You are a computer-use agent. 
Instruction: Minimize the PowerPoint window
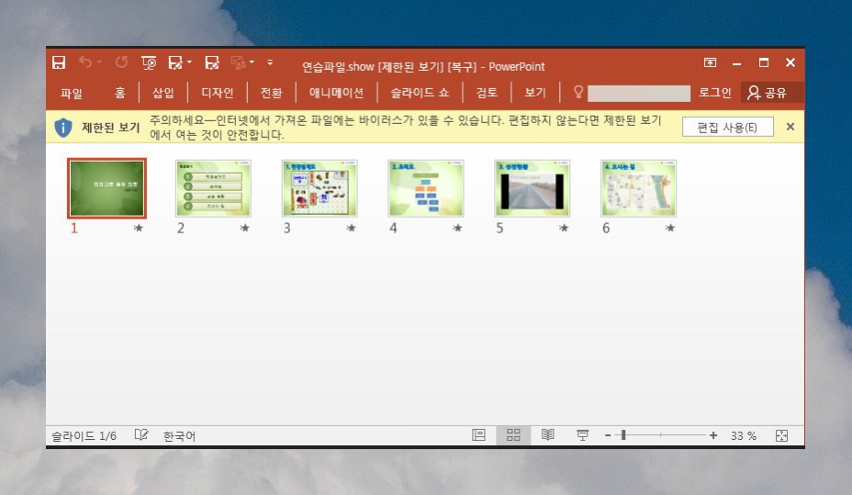(737, 63)
